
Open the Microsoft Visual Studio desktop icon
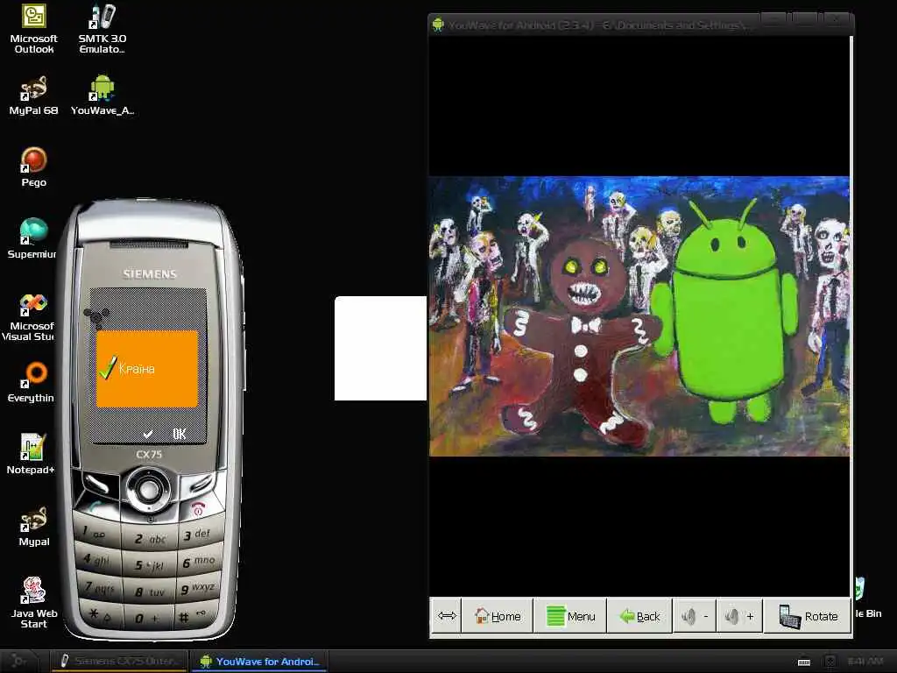pos(29,317)
